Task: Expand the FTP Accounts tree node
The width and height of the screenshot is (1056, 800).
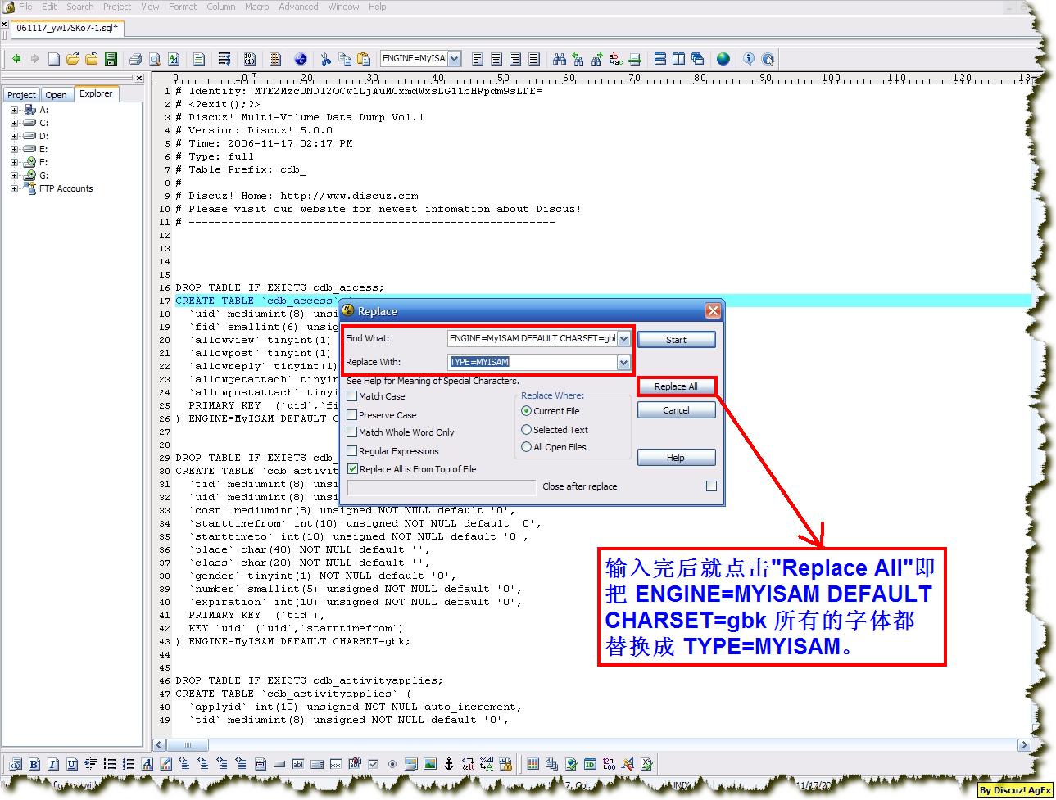Action: pos(14,188)
